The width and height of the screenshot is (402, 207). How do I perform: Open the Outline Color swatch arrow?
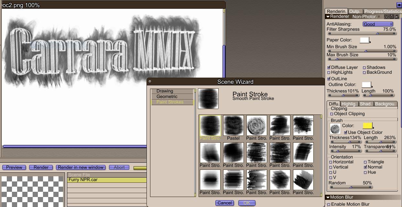coord(372,86)
